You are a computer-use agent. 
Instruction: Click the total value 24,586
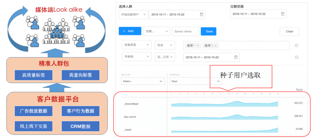click(x=299, y=129)
